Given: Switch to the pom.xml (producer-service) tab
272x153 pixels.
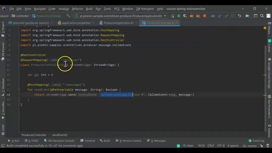Looking at the screenshot, I should [x=30, y=23].
